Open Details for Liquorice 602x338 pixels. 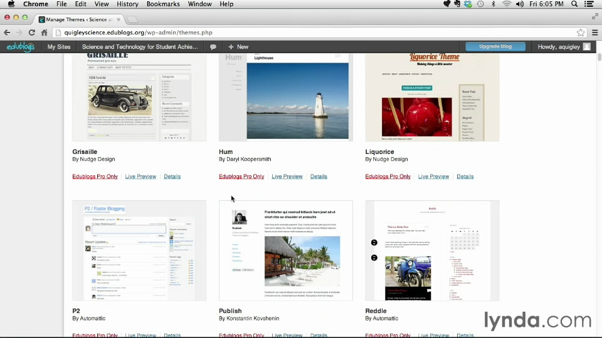[465, 177]
